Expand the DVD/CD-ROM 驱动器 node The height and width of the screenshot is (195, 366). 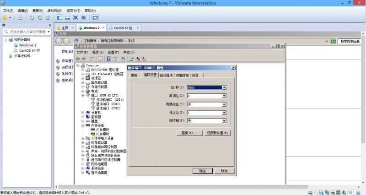tap(83, 70)
